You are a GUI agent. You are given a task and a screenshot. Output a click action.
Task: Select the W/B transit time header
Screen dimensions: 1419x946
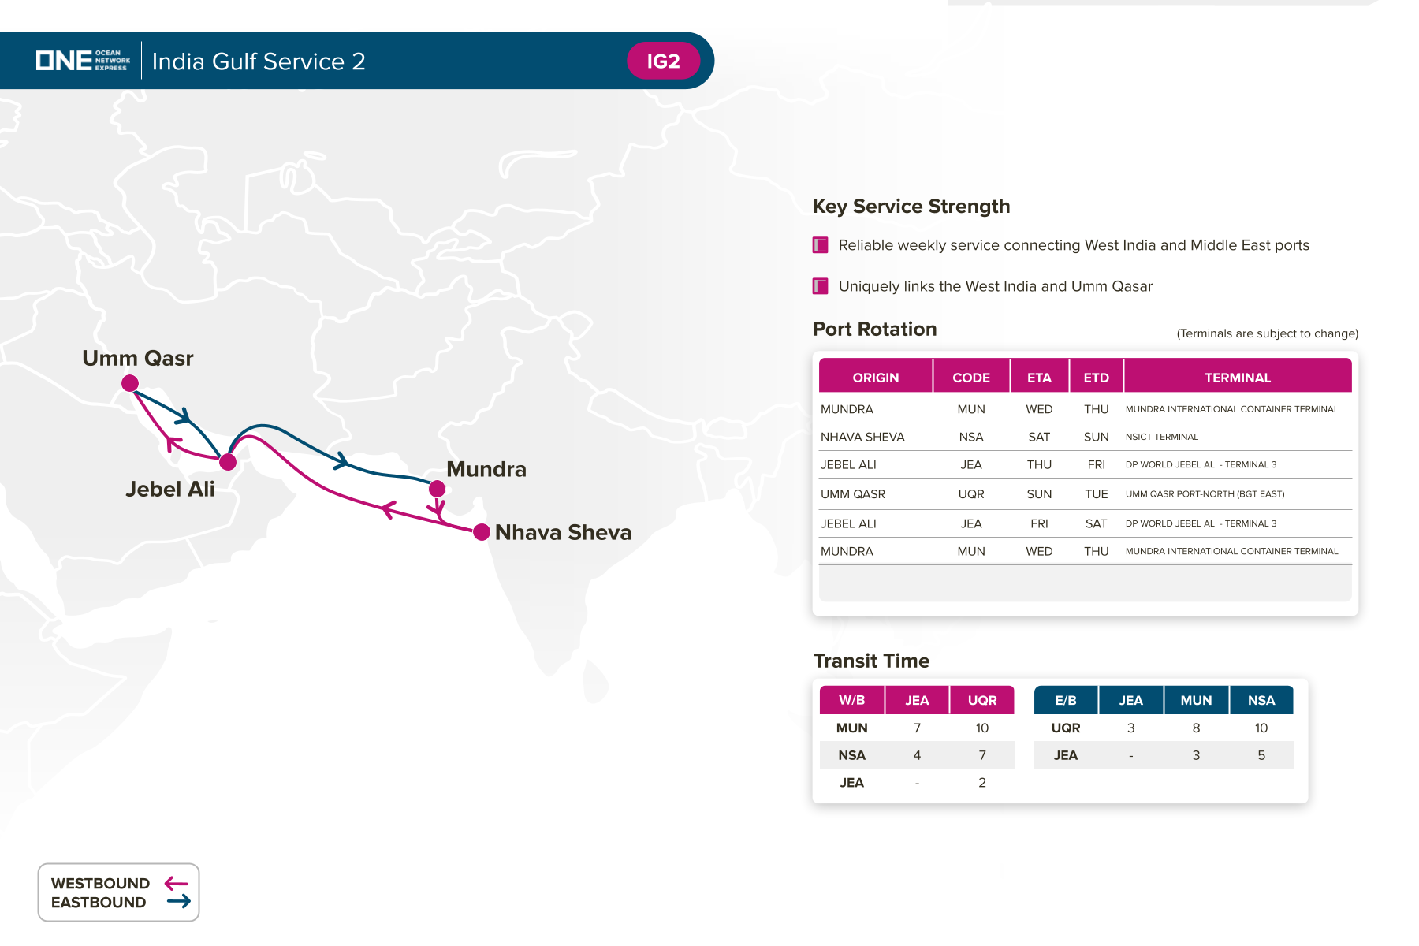(851, 700)
